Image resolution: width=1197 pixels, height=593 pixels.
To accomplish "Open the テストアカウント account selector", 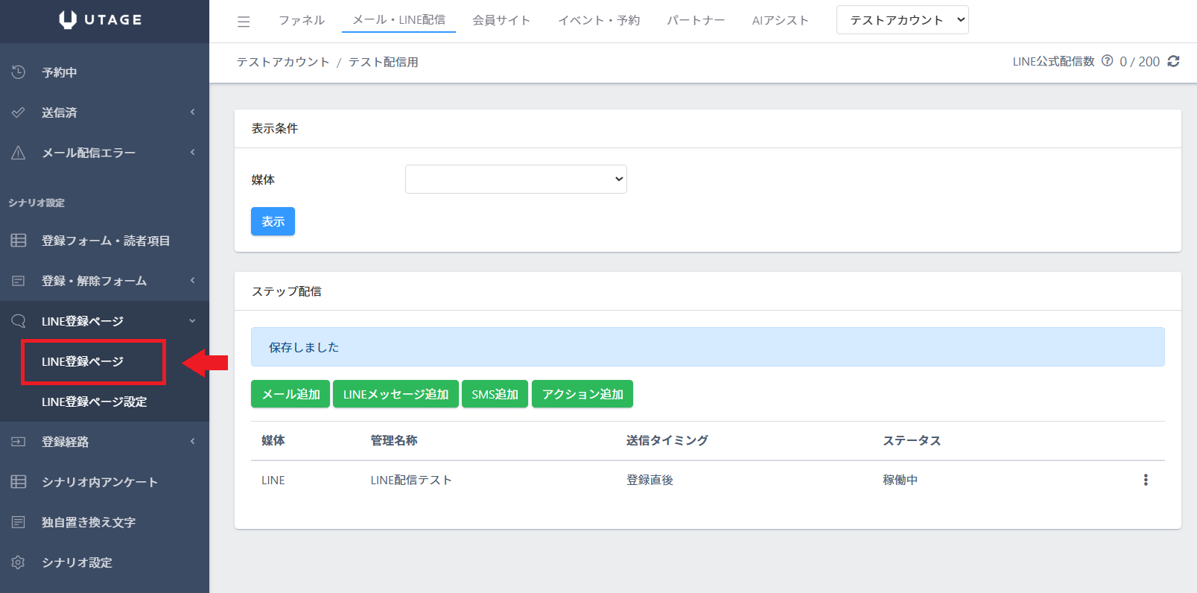I will 902,20.
